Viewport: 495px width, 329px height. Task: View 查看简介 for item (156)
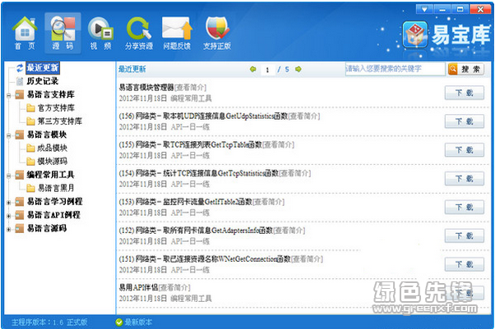coord(304,117)
